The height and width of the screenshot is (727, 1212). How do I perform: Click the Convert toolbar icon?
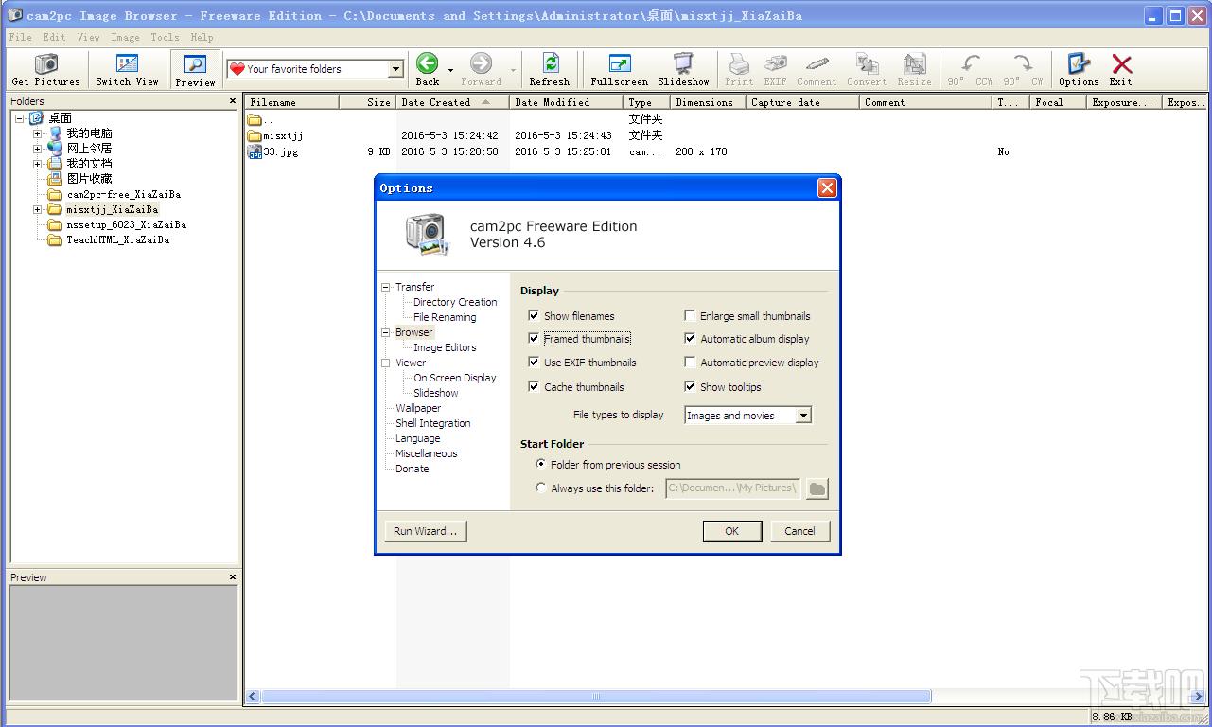[867, 63]
